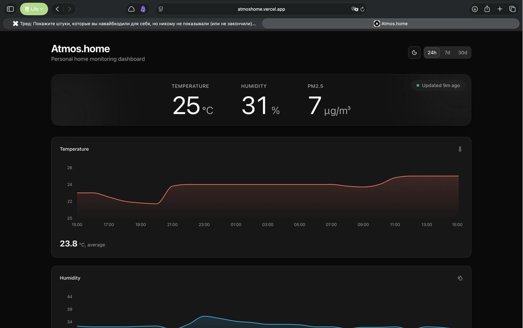Show the tab overview
This screenshot has width=523, height=328.
pyautogui.click(x=513, y=9)
